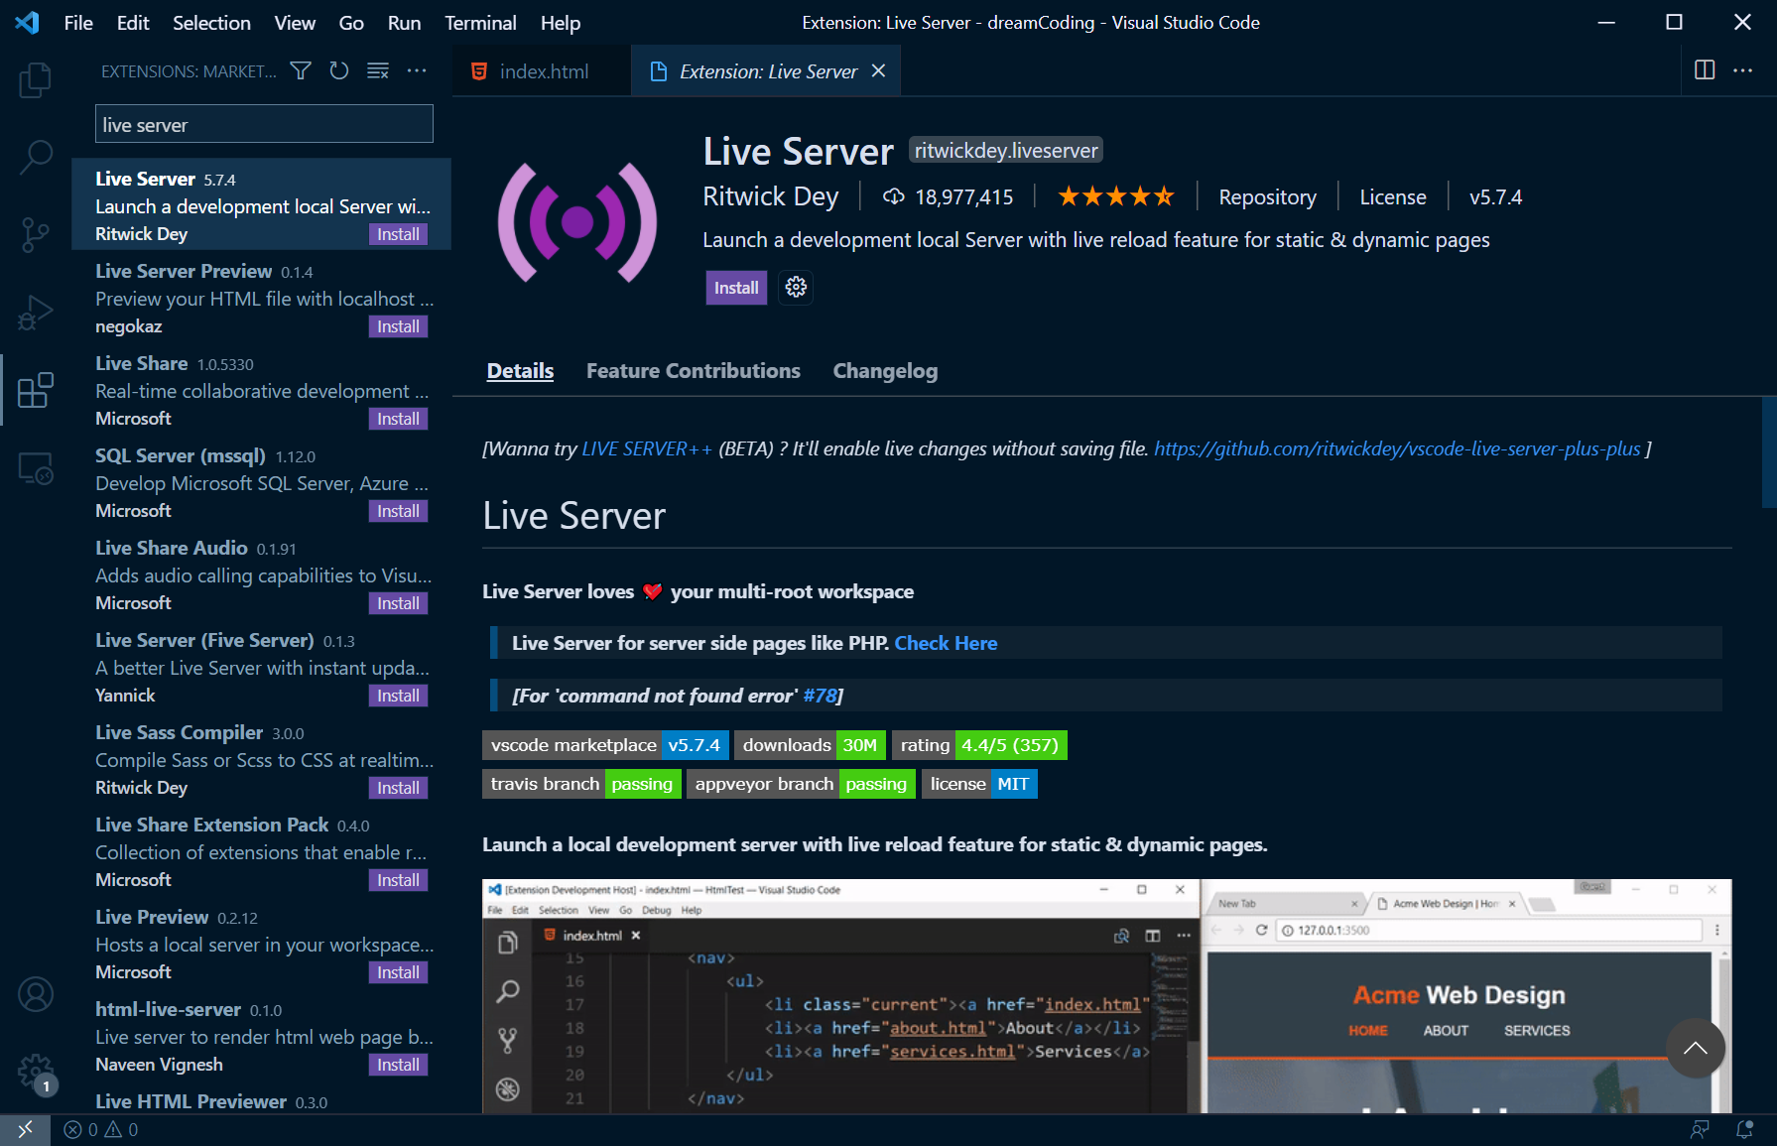
Task: Select the Changelog tab
Action: click(885, 370)
